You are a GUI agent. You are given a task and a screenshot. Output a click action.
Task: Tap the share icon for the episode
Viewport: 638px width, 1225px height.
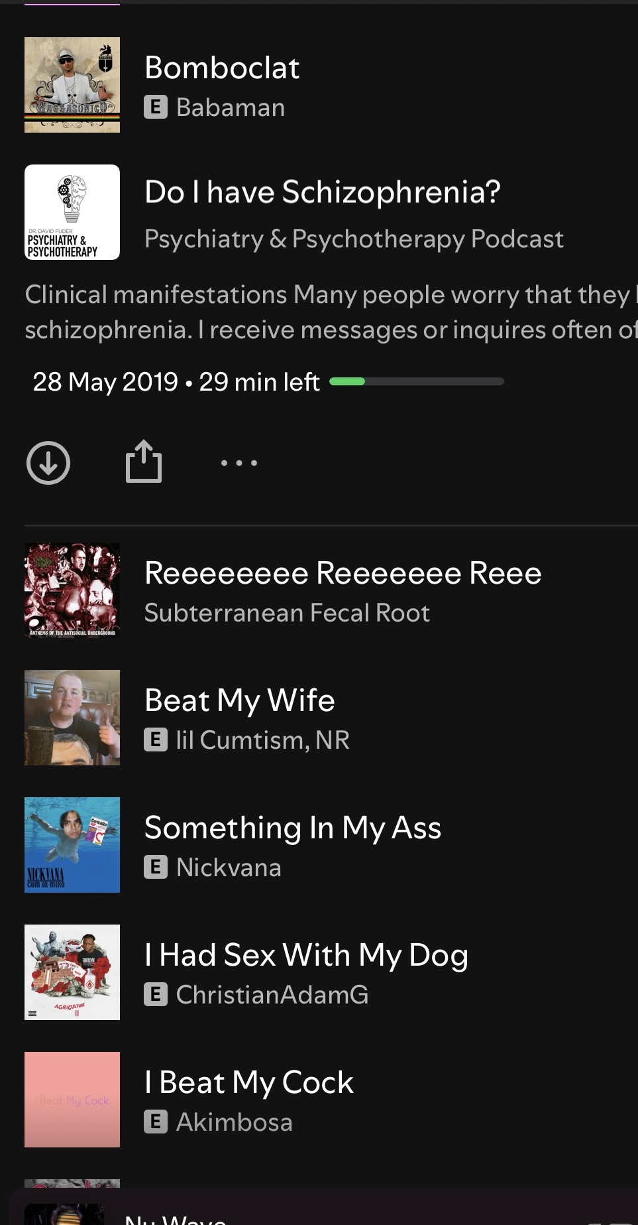coord(144,462)
